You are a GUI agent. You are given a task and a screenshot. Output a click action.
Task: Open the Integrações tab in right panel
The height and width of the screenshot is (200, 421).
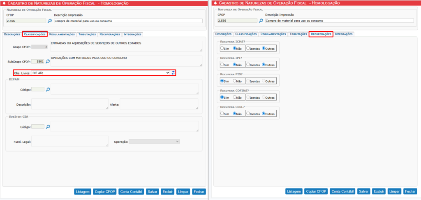(344, 34)
